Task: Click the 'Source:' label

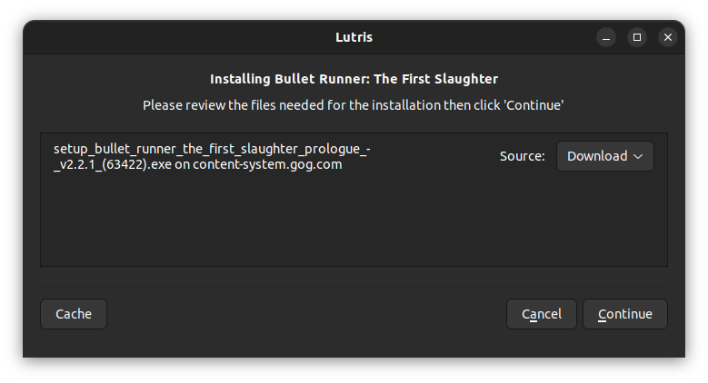Action: (522, 156)
